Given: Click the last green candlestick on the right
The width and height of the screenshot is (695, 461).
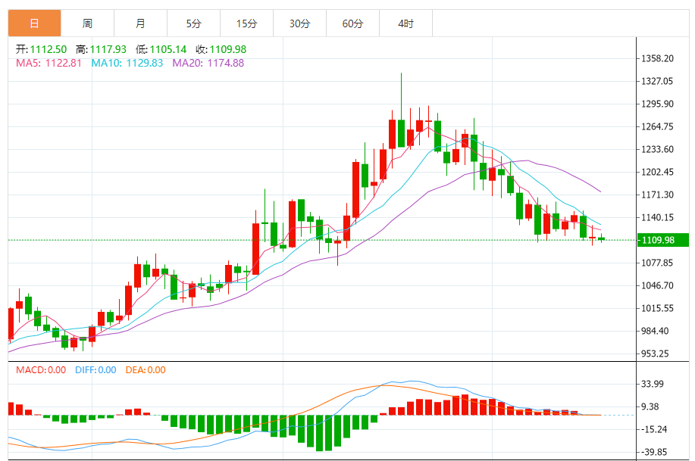Looking at the screenshot, I should (x=601, y=238).
